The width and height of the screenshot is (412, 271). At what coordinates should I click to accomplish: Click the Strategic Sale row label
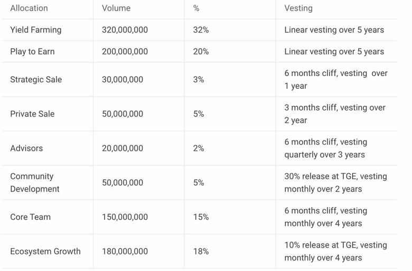(36, 80)
